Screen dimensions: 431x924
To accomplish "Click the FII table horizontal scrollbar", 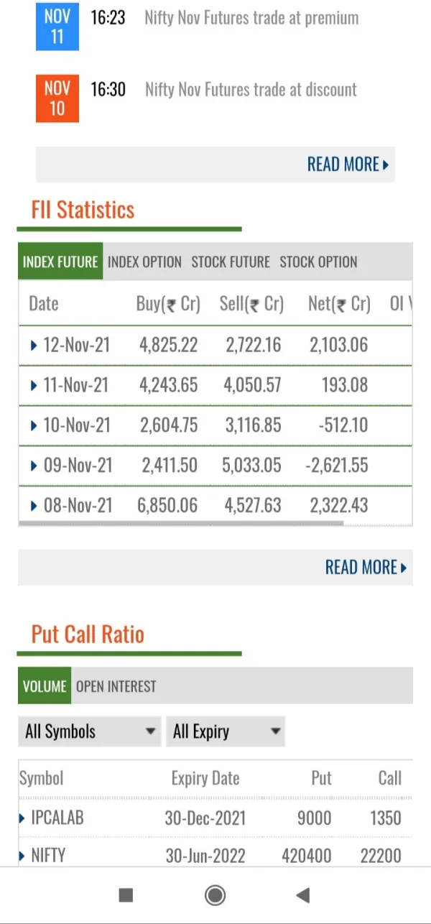I will point(180,524).
